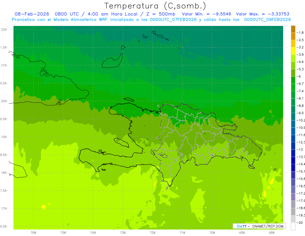Click the yellow swatch between -3.2 and -3.9
Viewport: 305px width, 236px height.
pos(293,51)
